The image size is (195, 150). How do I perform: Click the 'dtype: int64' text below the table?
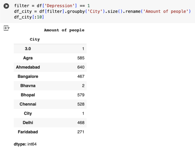27,143
